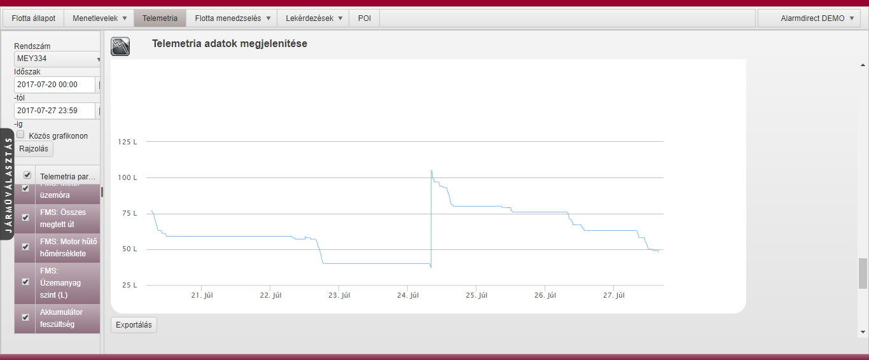This screenshot has height=360, width=869.
Task: Click the Telemetria par... column header
Action: tap(67, 176)
